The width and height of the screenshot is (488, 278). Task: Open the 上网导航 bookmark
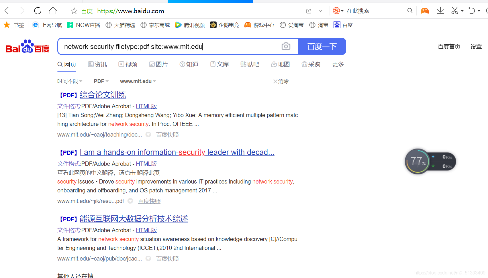(x=47, y=25)
